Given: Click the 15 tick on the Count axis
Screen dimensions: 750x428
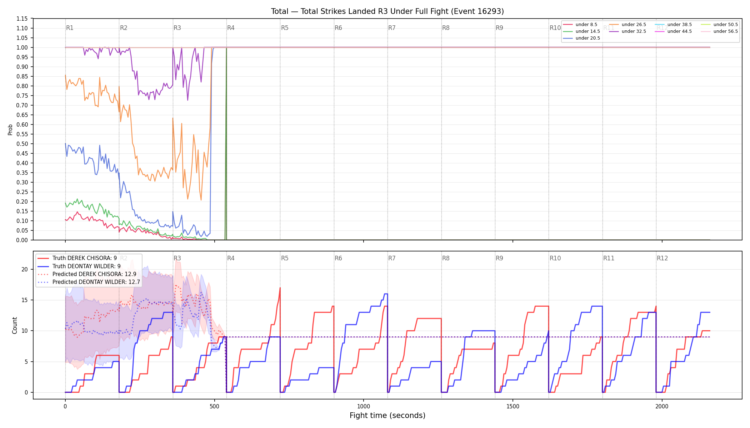Looking at the screenshot, I should 25,300.
